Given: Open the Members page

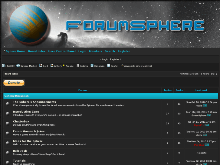Looking at the screenshot, I should coord(96,51).
